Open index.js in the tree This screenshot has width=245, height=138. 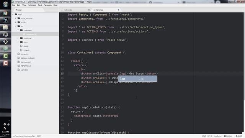click(26, 50)
